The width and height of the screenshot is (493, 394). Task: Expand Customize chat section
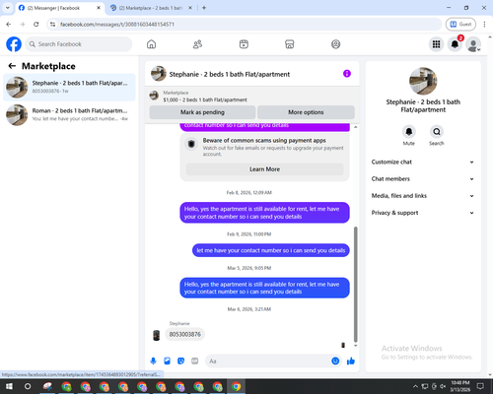click(423, 162)
